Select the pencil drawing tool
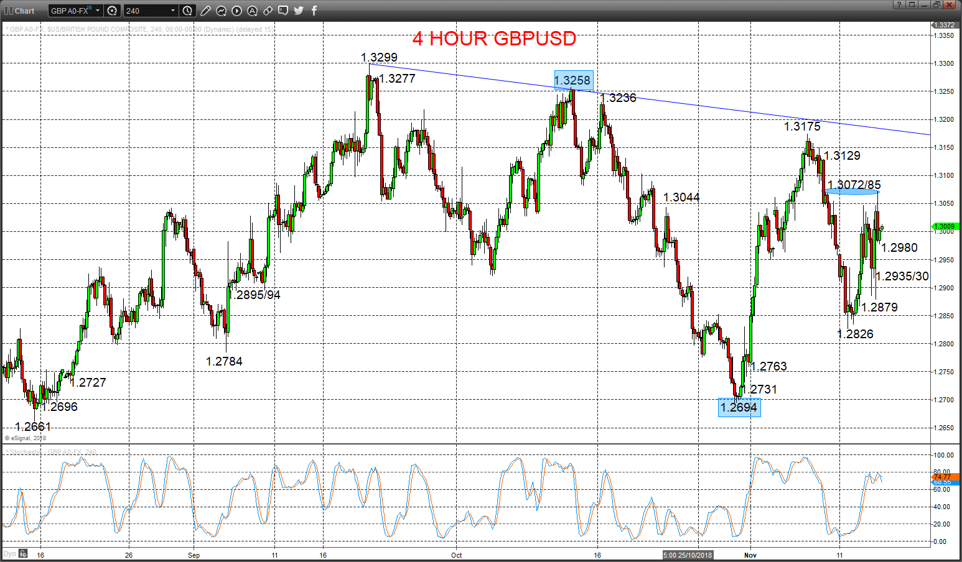 206,11
